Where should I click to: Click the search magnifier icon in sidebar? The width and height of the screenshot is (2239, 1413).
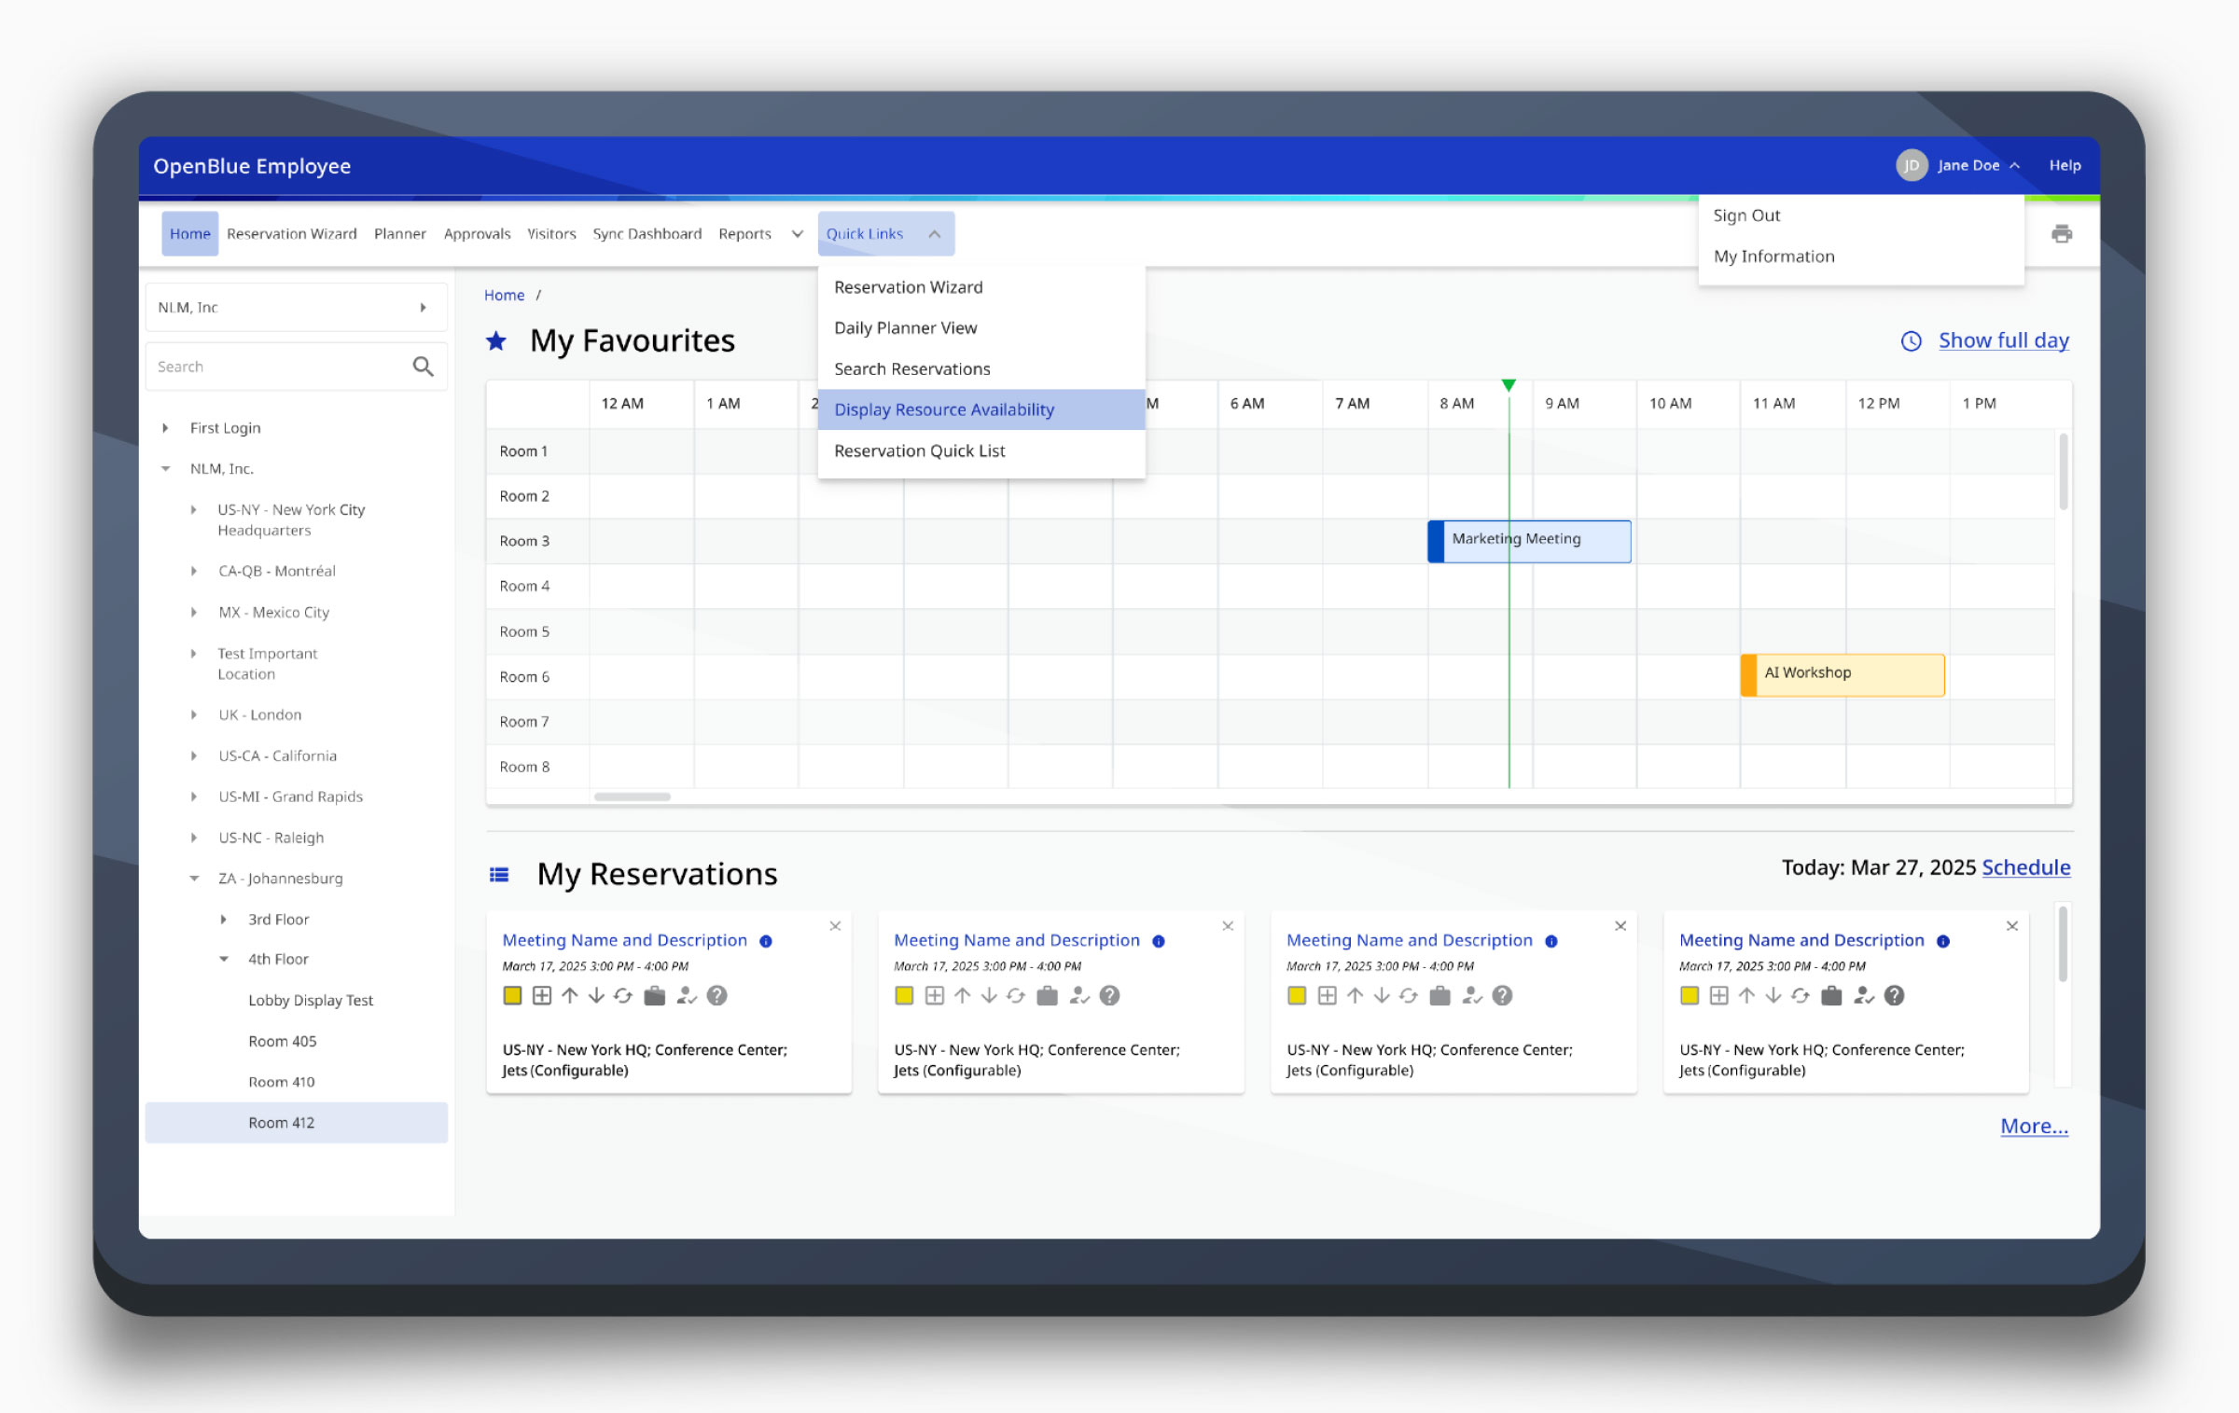pos(423,367)
